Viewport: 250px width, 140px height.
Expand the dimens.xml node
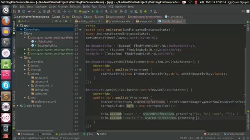pyautogui.click(x=29, y=86)
